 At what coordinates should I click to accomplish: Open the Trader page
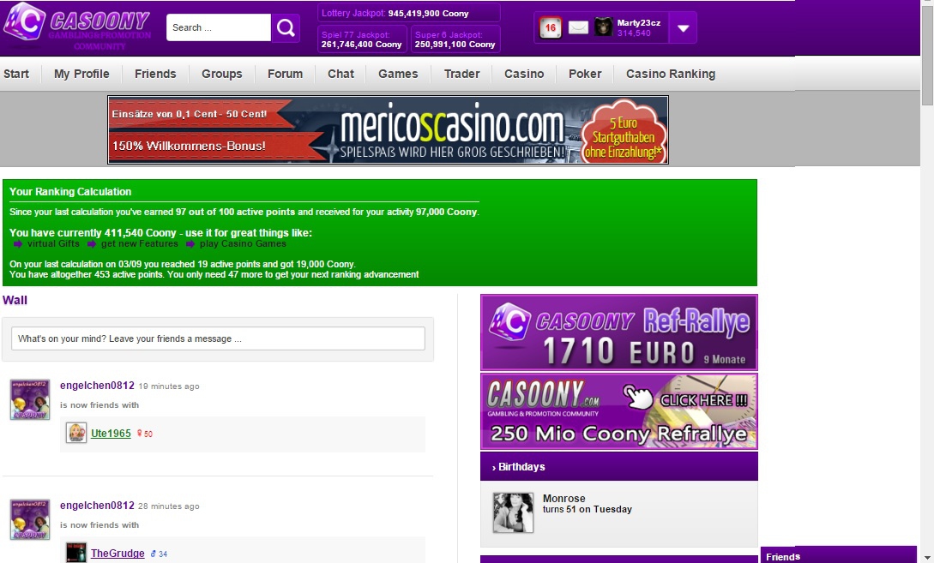click(x=461, y=74)
